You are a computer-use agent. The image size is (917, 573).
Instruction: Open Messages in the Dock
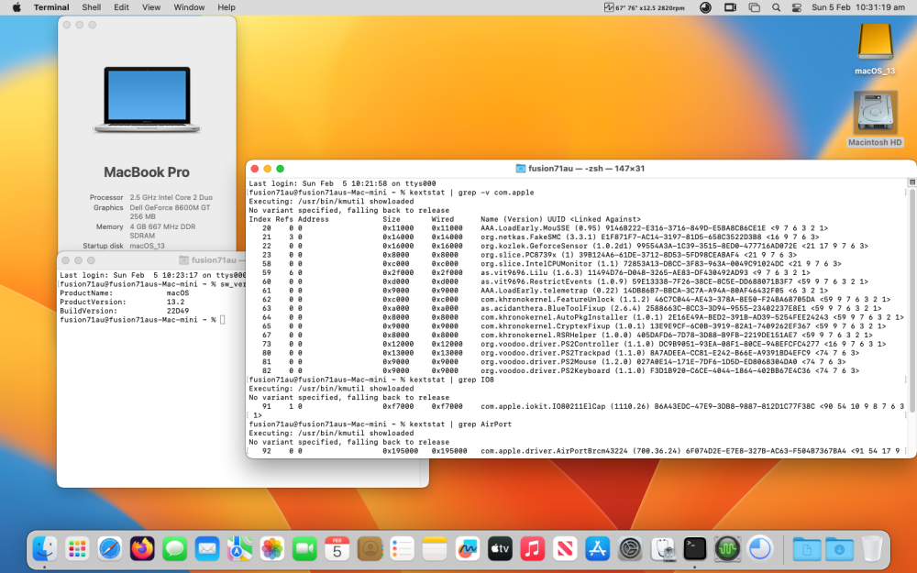tap(175, 549)
